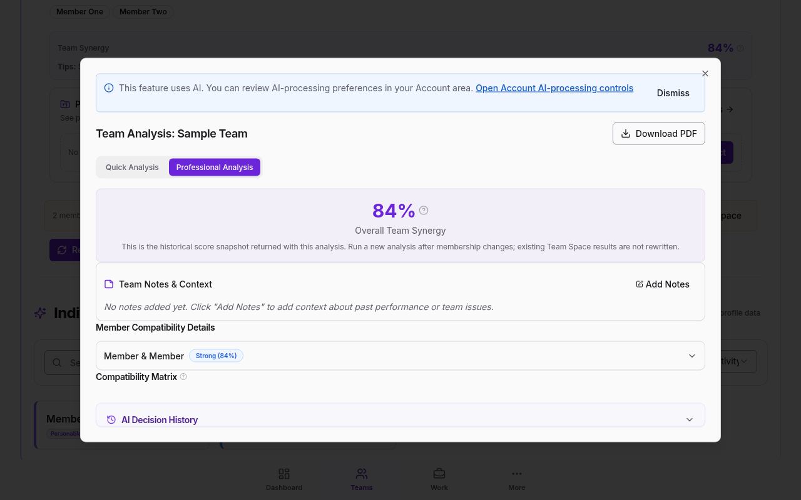
Task: Switch to Quick Analysis mode
Action: pyautogui.click(x=132, y=167)
